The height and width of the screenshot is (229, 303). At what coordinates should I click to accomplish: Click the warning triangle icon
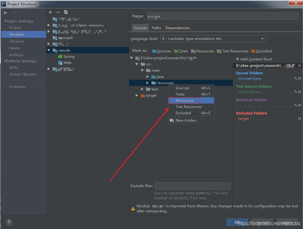133,208
